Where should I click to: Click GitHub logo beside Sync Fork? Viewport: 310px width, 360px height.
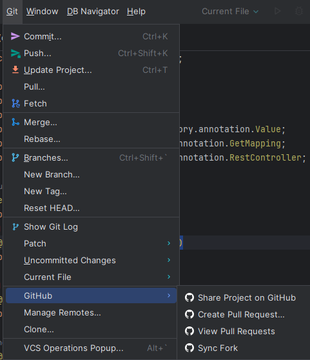(189, 348)
